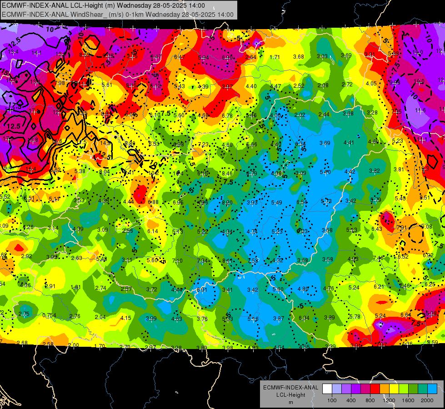Click the LCL-Height (m) header line at top
The width and height of the screenshot is (445, 409).
(x=103, y=5)
